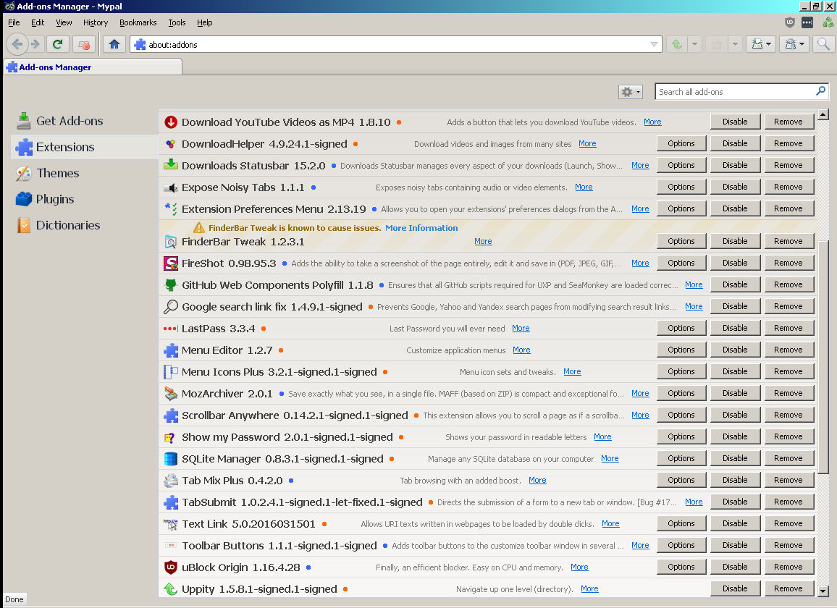Screen dimensions: 837x608
Task: Click the uBlock Origin row icon
Action: tap(170, 567)
